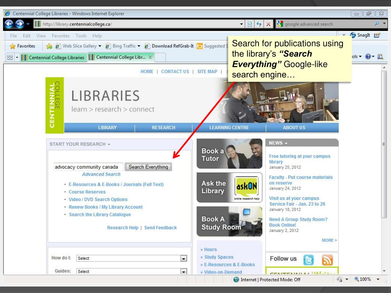
Task: Open the Favorites menu
Action: pos(61,35)
